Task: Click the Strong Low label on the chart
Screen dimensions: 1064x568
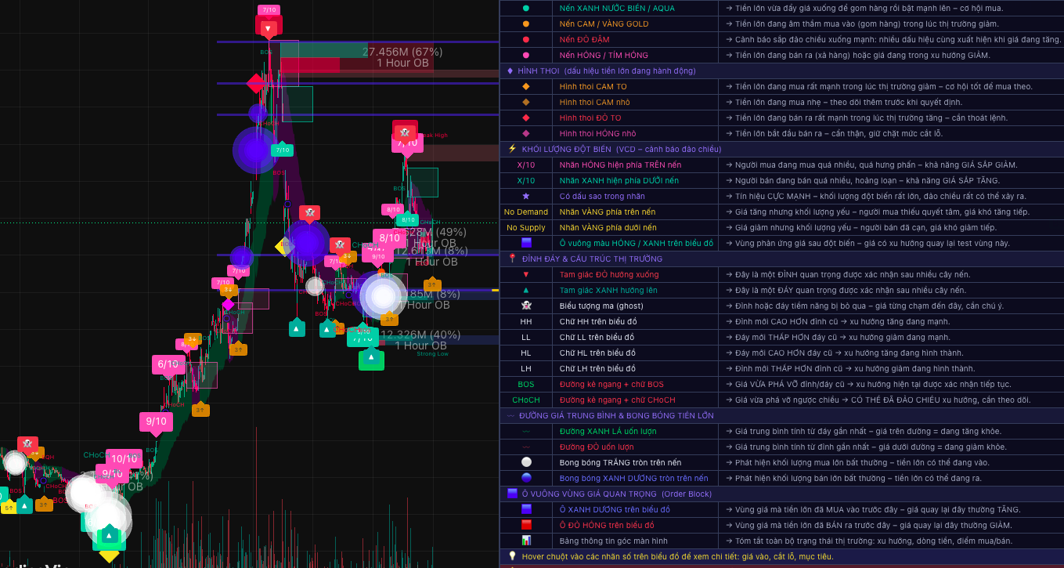Action: (432, 354)
